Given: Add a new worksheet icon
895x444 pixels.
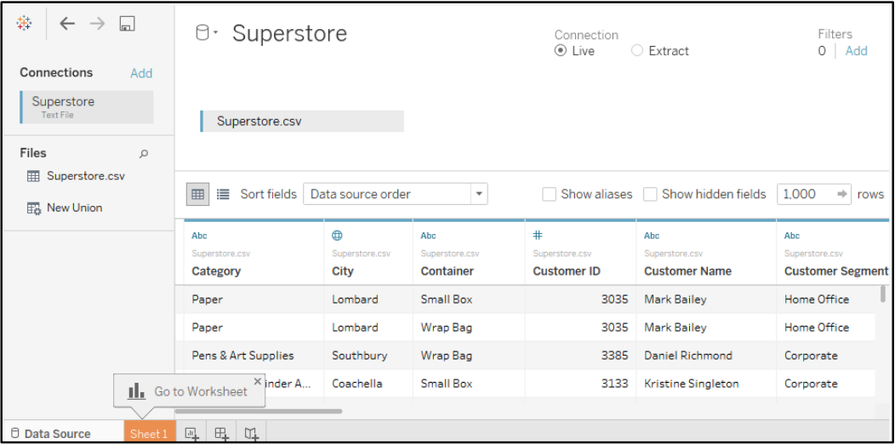Looking at the screenshot, I should click(192, 434).
